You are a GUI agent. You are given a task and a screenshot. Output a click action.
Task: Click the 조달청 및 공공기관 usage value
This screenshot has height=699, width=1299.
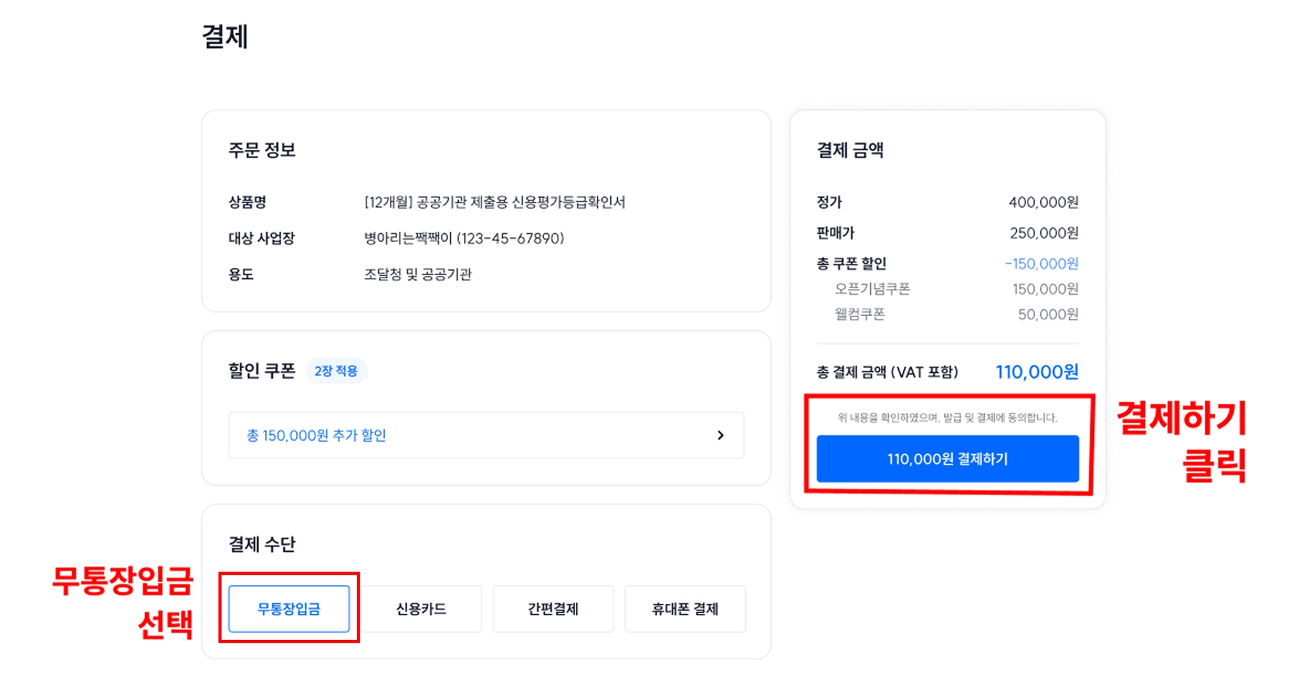click(x=417, y=274)
